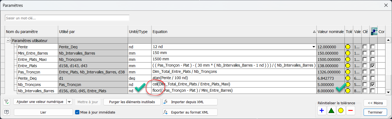Close the Paramètres dialog window
The image size is (392, 119).
coord(386,5)
